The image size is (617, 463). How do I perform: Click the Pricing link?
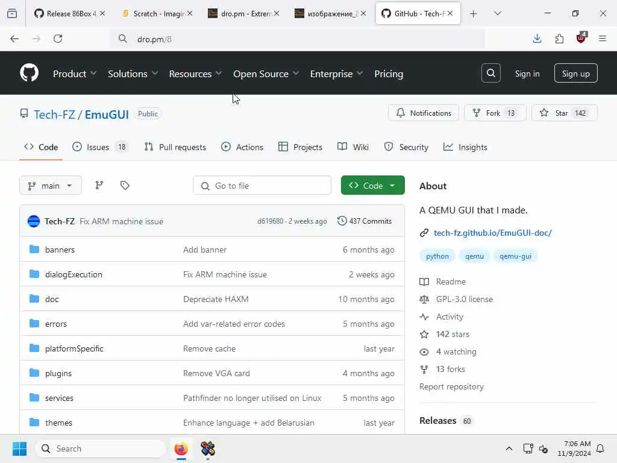pos(389,74)
